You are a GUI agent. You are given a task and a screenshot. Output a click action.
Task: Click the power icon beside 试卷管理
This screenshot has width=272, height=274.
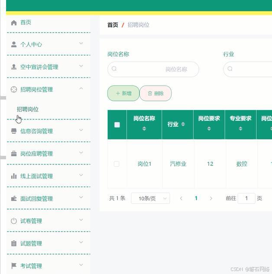tap(14, 221)
